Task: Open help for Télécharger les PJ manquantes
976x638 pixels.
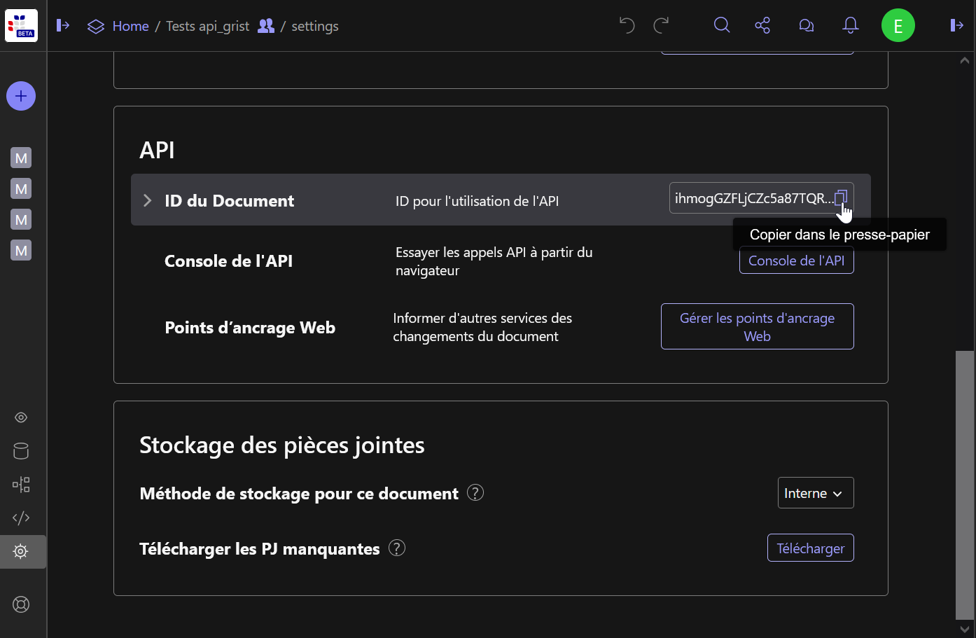Action: (397, 548)
